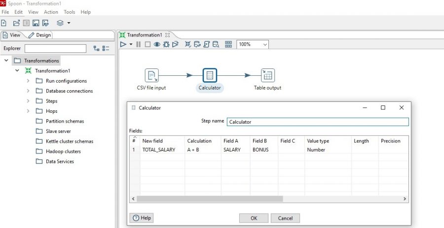Click the CSV file input step icon
Viewport: 444px width, 228px height.
(x=151, y=75)
